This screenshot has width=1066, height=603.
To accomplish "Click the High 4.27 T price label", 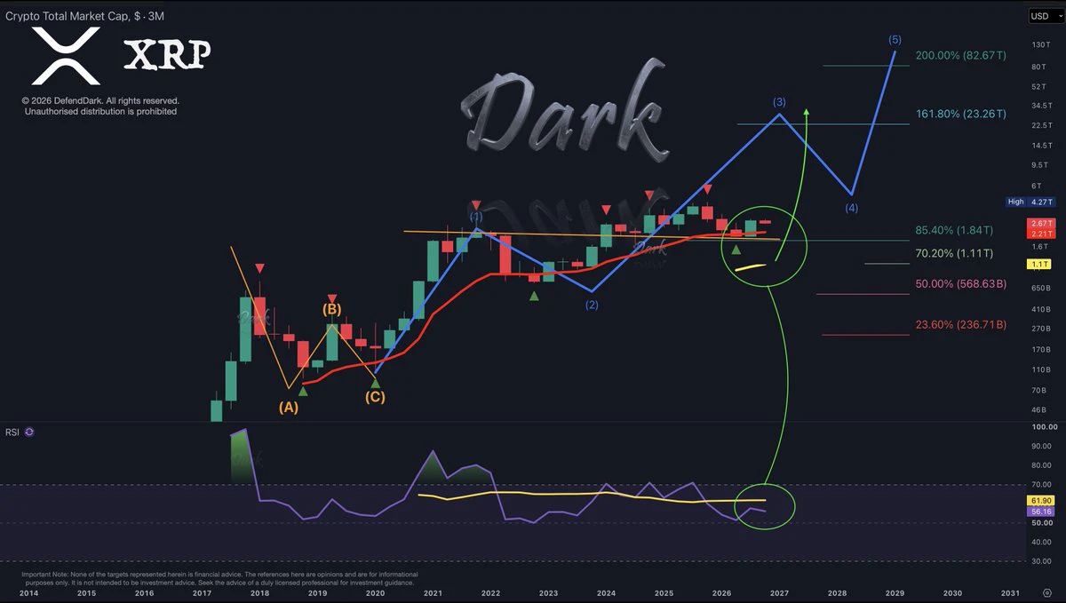I will point(1031,202).
